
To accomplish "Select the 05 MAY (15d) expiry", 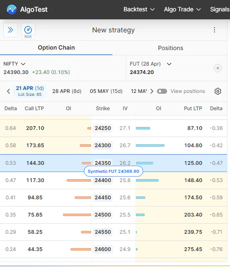I will pyautogui.click(x=106, y=91).
